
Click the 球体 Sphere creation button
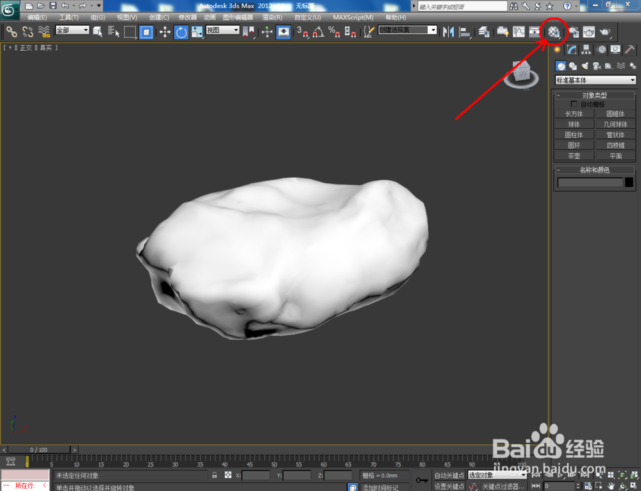573,124
